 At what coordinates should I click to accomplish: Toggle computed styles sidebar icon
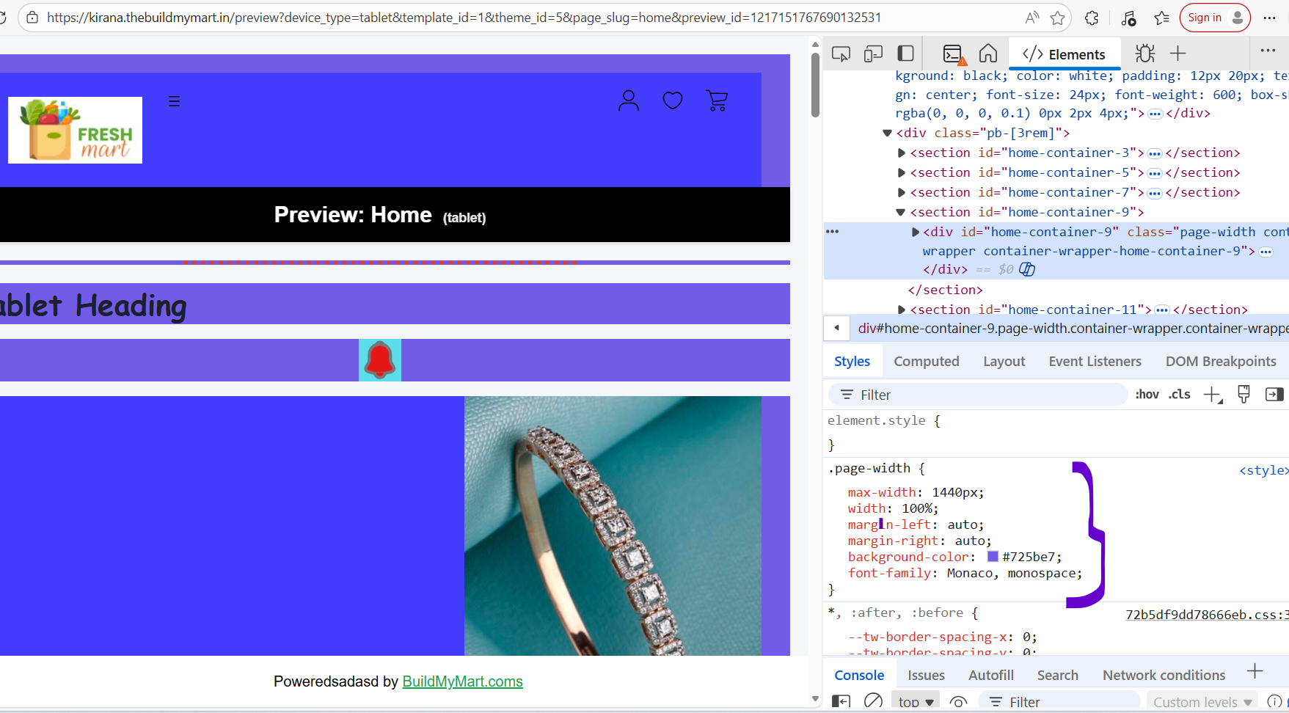[1274, 395]
